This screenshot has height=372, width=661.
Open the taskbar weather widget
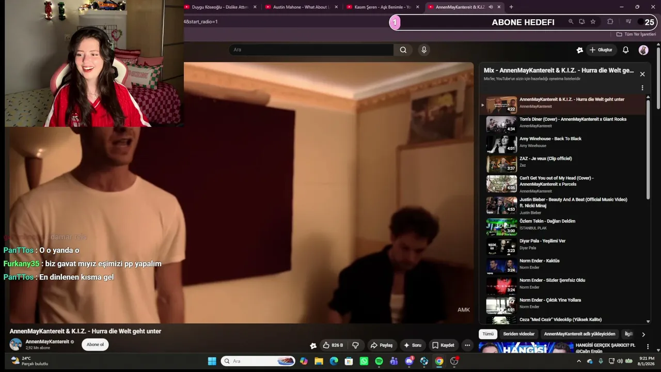coord(29,361)
